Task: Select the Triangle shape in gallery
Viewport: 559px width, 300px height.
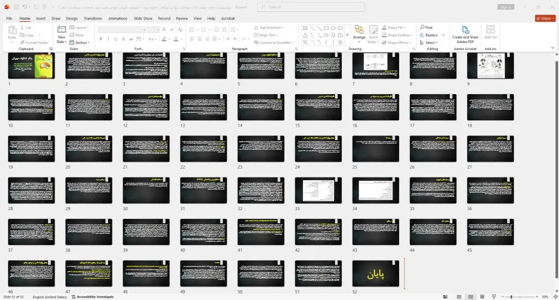Action: (x=305, y=35)
